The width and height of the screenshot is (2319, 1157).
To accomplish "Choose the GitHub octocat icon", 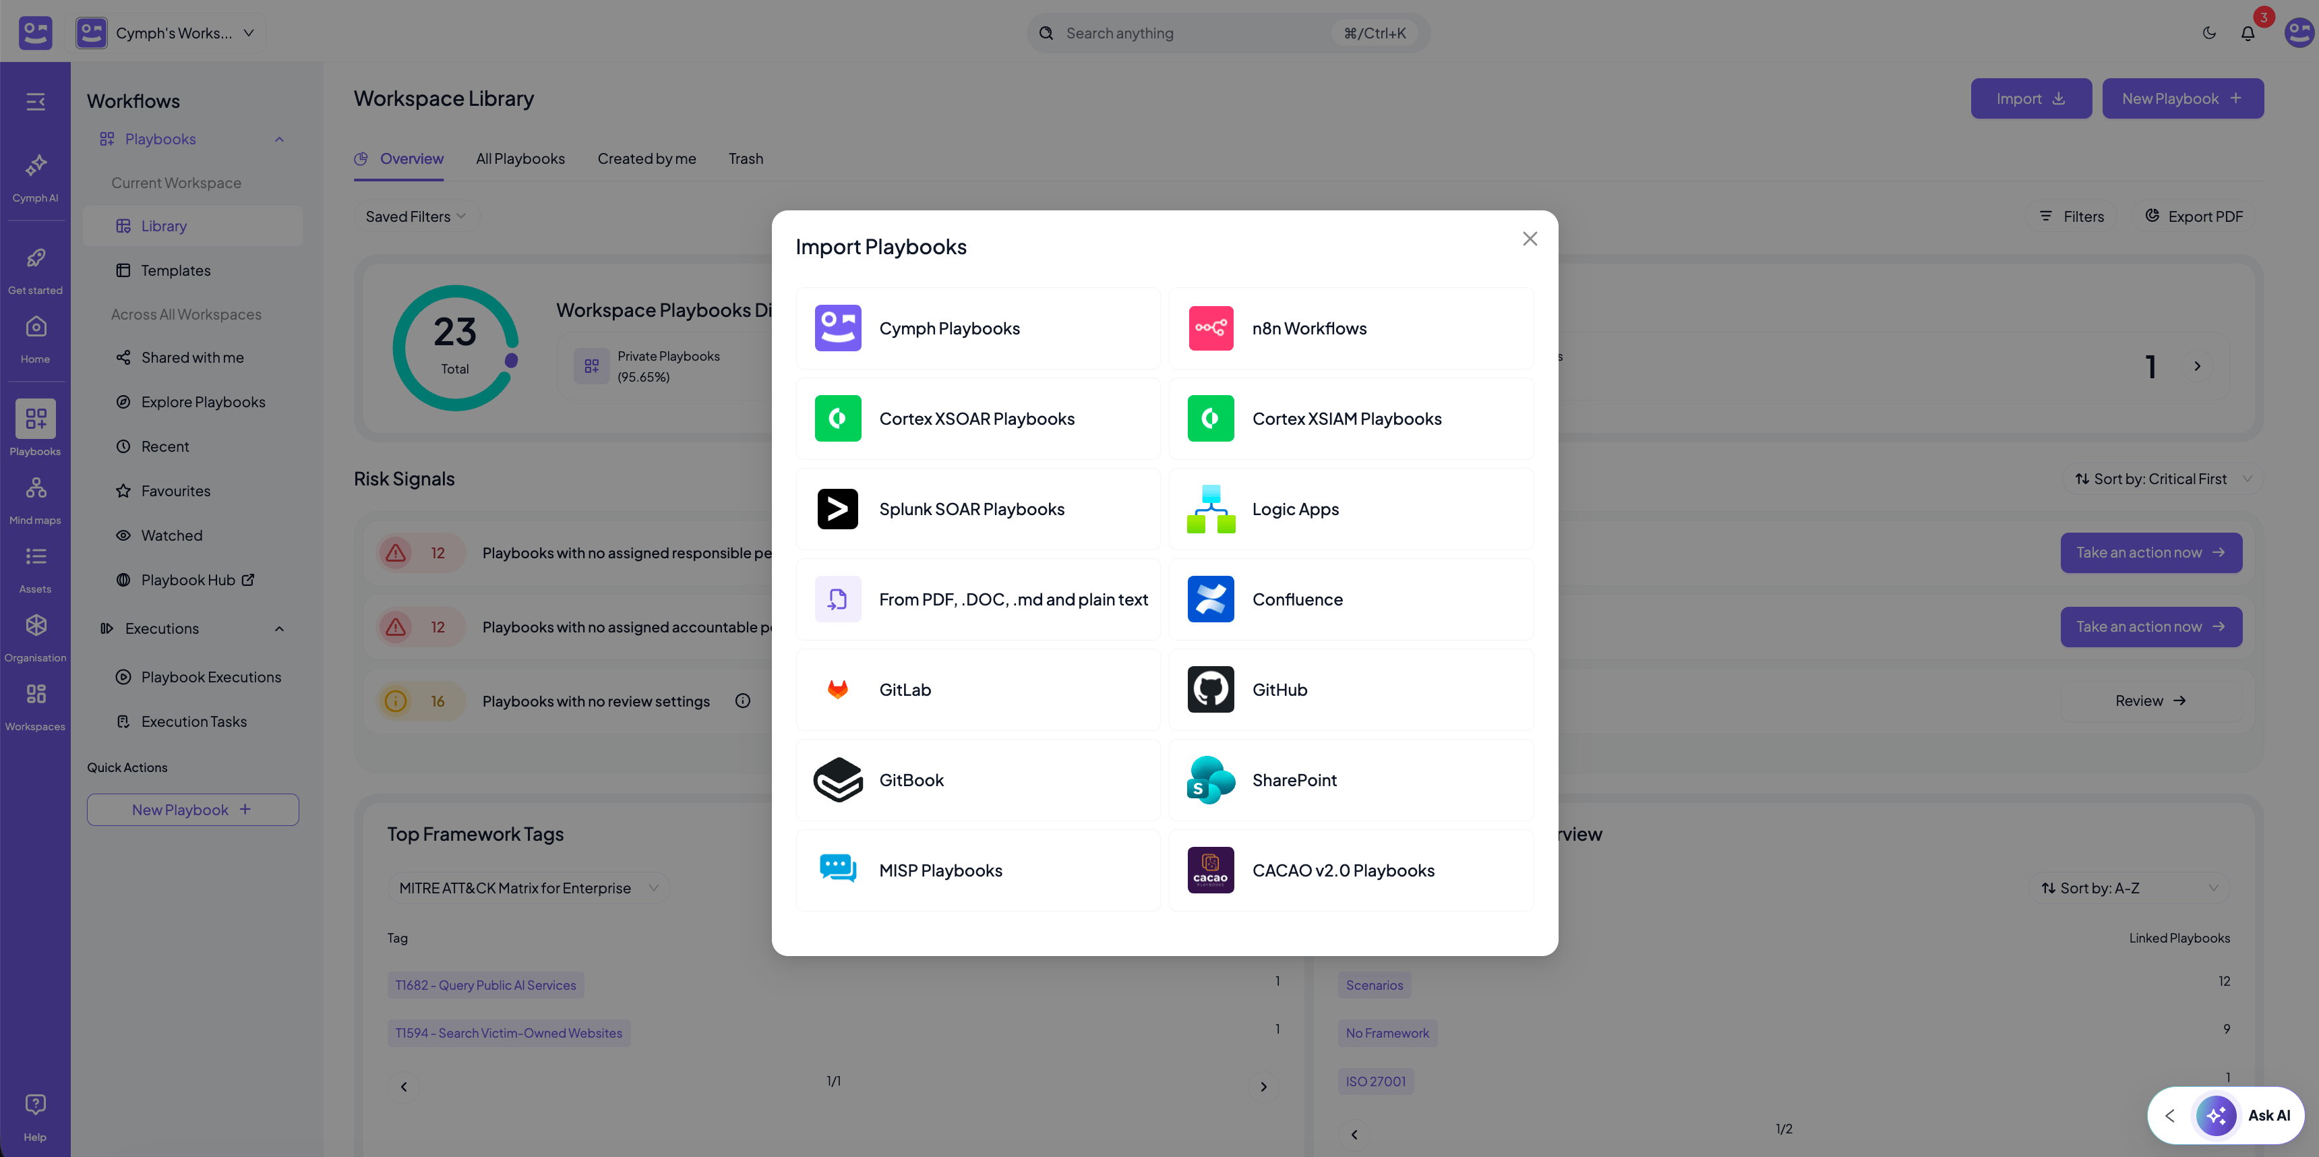I will point(1210,690).
